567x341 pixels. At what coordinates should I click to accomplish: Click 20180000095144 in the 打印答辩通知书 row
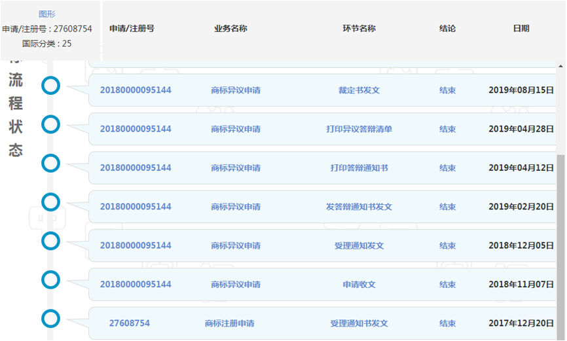coord(136,168)
